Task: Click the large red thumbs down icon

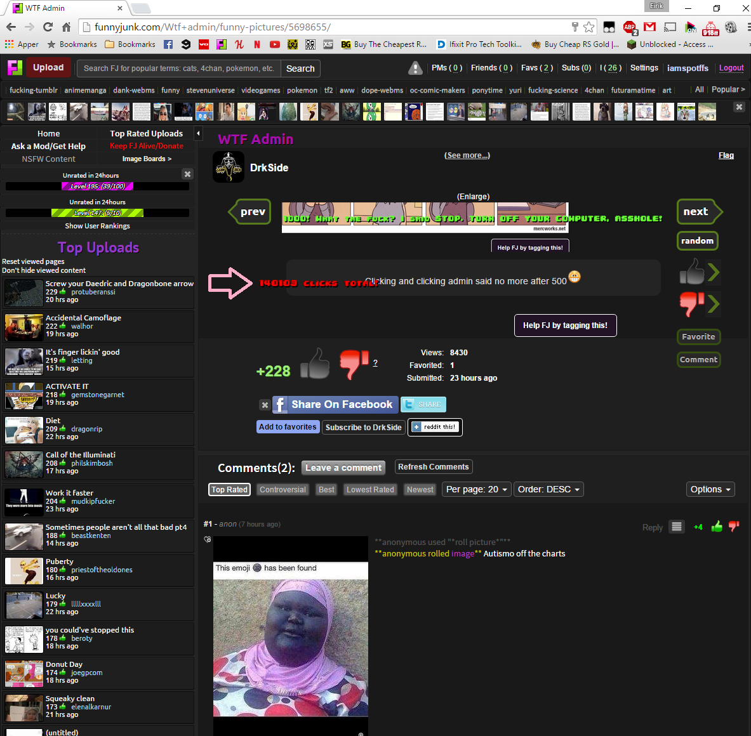Action: point(353,364)
